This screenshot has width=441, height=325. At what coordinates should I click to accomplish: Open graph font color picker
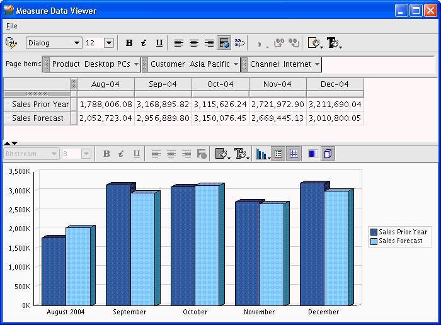tap(241, 154)
